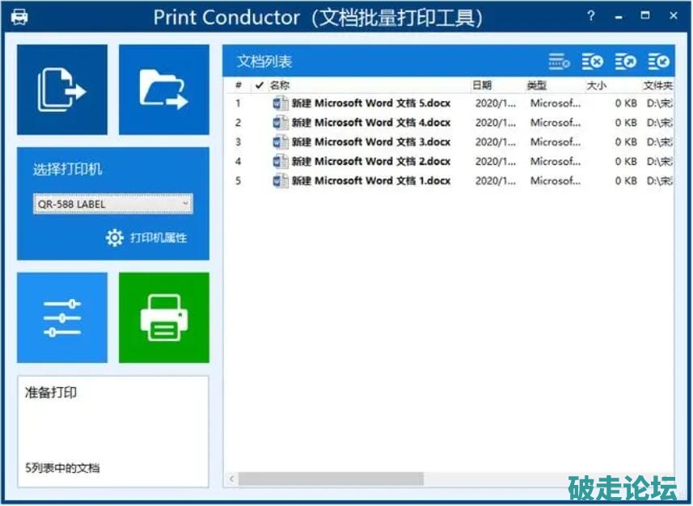
Task: Click the scrollbar's left arrow button
Action: pyautogui.click(x=231, y=479)
